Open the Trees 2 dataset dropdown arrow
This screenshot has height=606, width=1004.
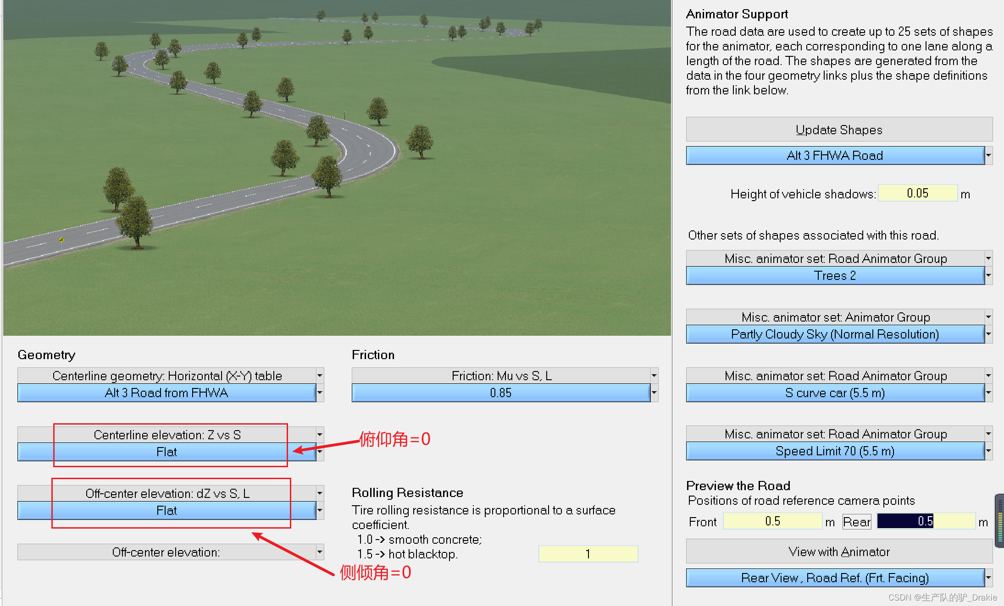point(988,275)
